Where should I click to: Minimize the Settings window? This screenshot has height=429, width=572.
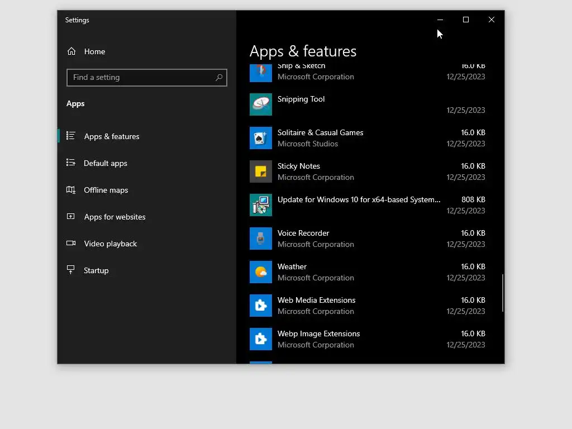point(440,20)
